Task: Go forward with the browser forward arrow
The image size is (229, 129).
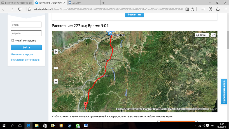Action: (12, 9)
